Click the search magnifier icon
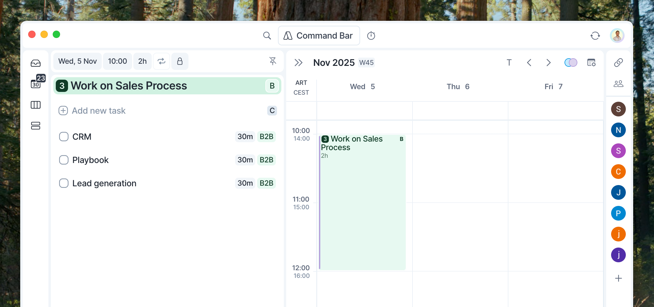 coord(267,36)
